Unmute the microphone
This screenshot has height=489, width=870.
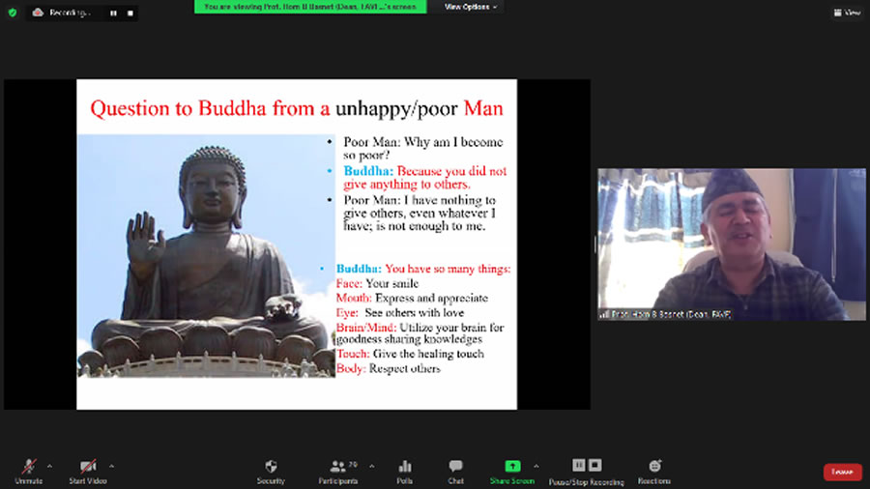[28, 472]
